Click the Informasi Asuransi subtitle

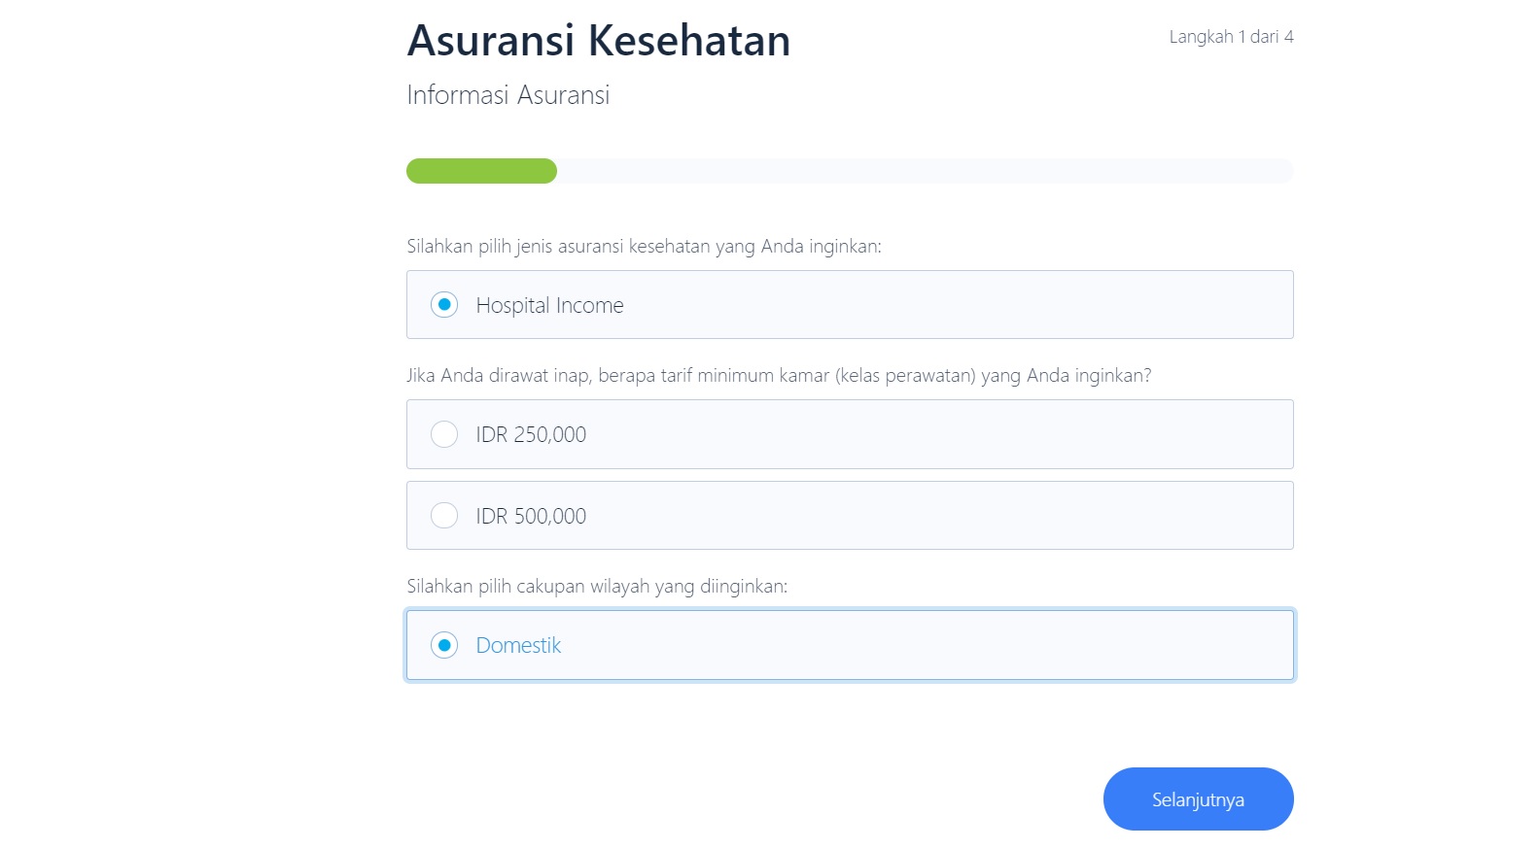(x=507, y=95)
